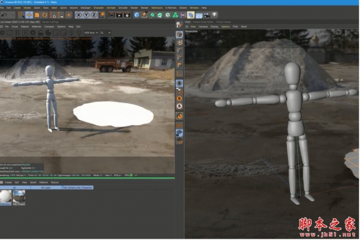Image resolution: width=361 pixels, height=240 pixels.
Task: Select the Hdri Project material thumbnail
Action: (19, 198)
